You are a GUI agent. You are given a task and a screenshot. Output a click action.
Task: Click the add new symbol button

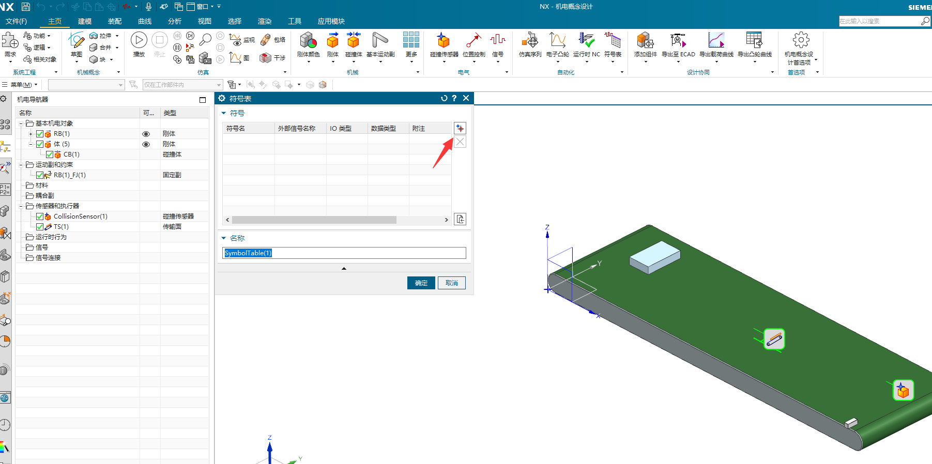[460, 128]
